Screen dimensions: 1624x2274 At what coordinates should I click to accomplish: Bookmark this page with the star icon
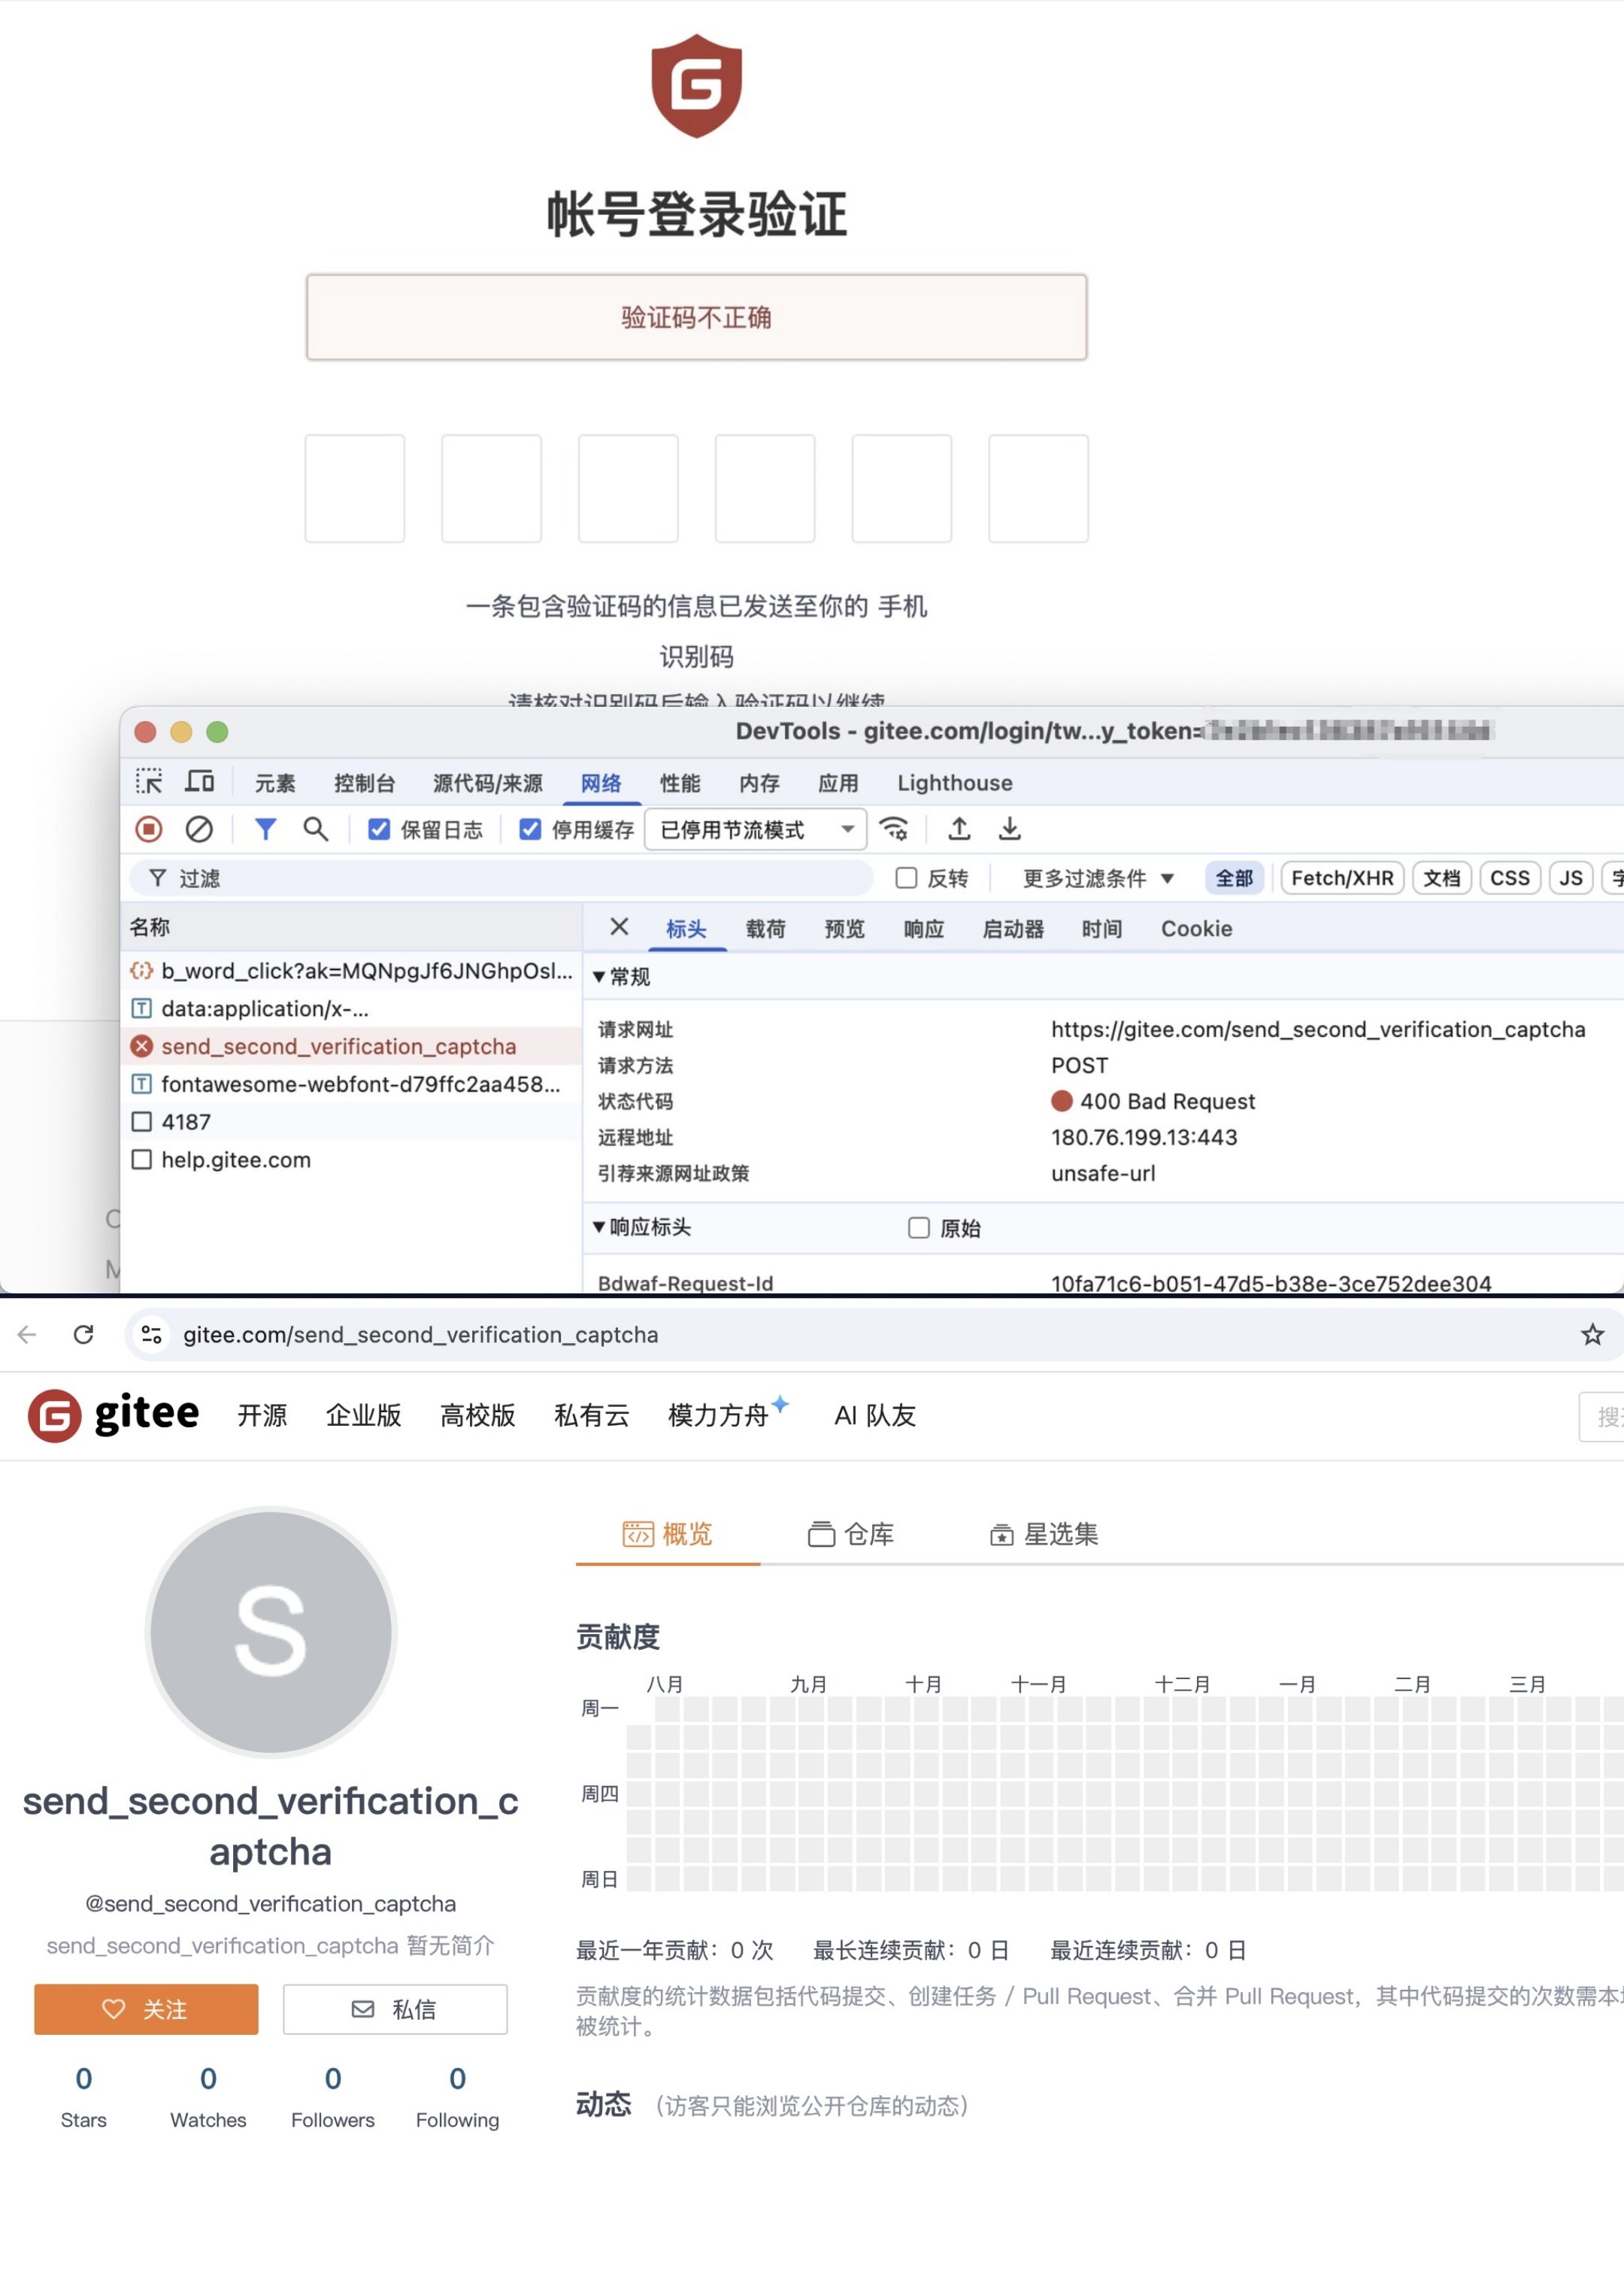(x=1592, y=1334)
